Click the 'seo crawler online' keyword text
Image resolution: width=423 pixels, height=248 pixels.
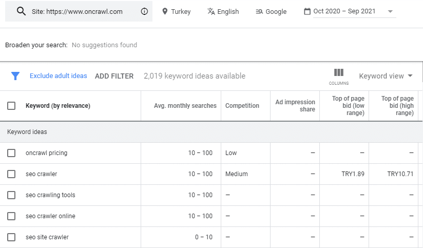point(50,216)
